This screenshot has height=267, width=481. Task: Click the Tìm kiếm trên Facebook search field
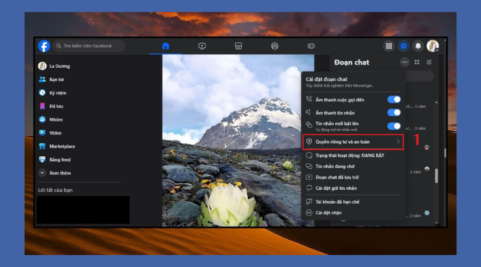89,46
